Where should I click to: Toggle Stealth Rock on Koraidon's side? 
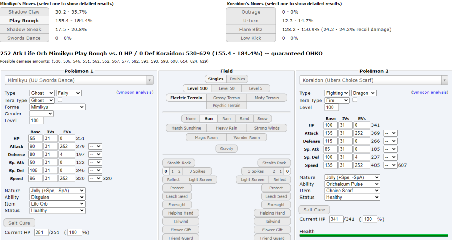click(274, 163)
